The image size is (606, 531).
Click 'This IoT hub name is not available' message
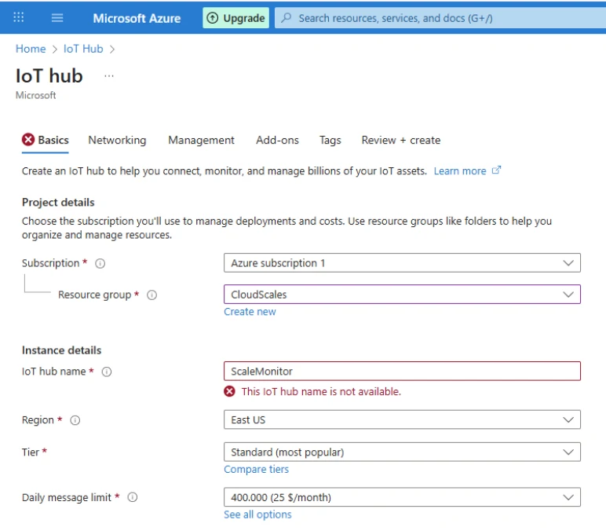click(x=321, y=391)
